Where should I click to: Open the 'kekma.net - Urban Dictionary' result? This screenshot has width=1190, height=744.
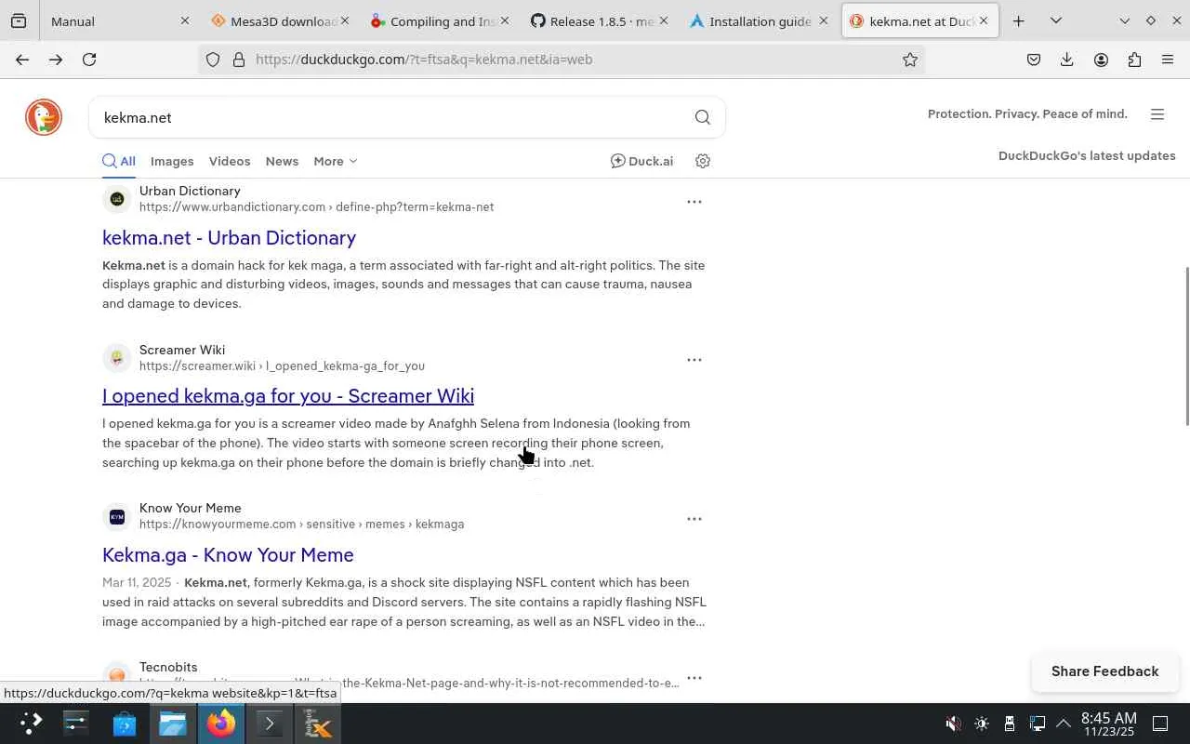230,237
